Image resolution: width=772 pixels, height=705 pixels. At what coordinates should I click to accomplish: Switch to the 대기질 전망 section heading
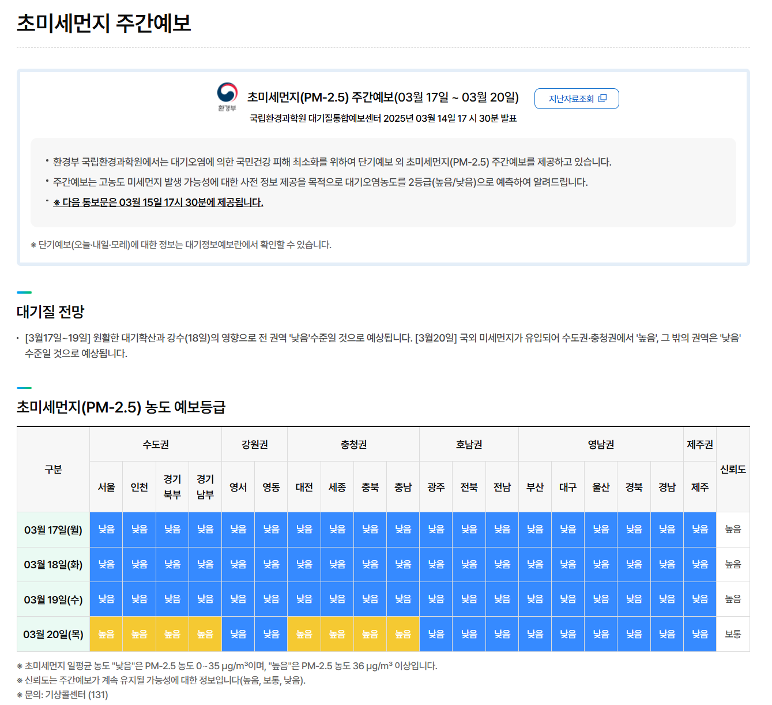[x=50, y=312]
